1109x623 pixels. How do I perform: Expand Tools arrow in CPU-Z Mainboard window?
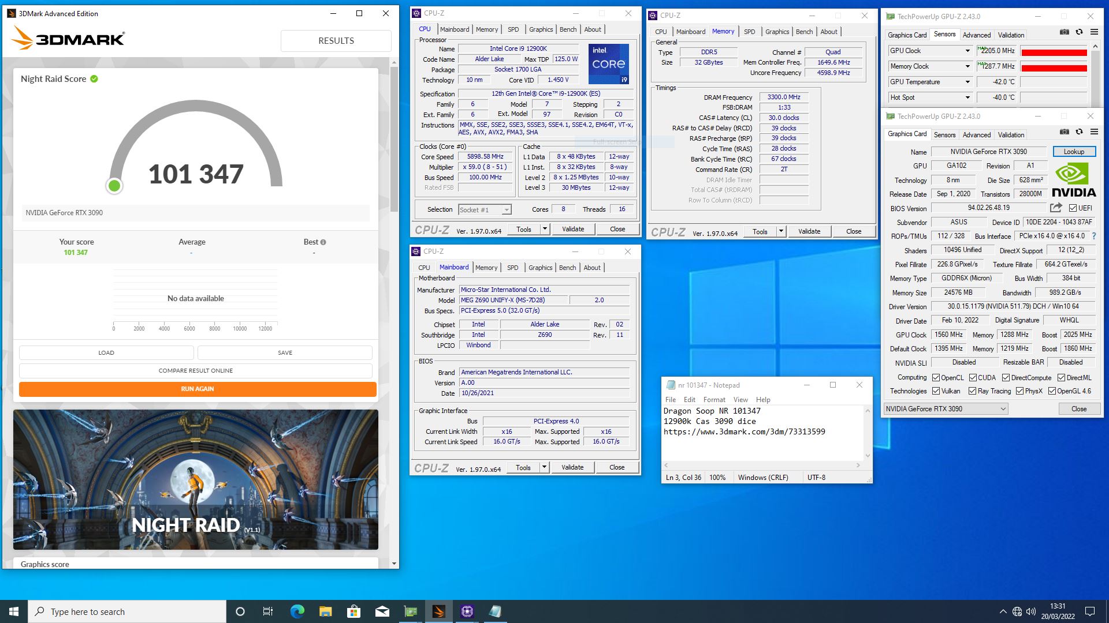(x=544, y=467)
